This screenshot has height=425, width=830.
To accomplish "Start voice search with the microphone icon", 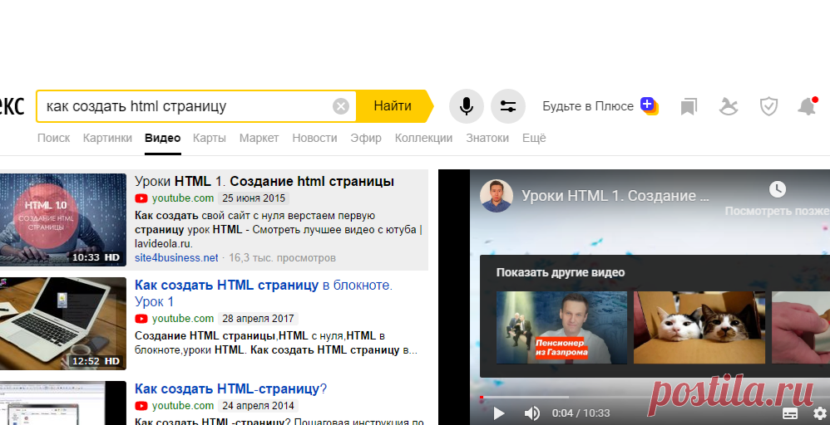I will click(467, 106).
